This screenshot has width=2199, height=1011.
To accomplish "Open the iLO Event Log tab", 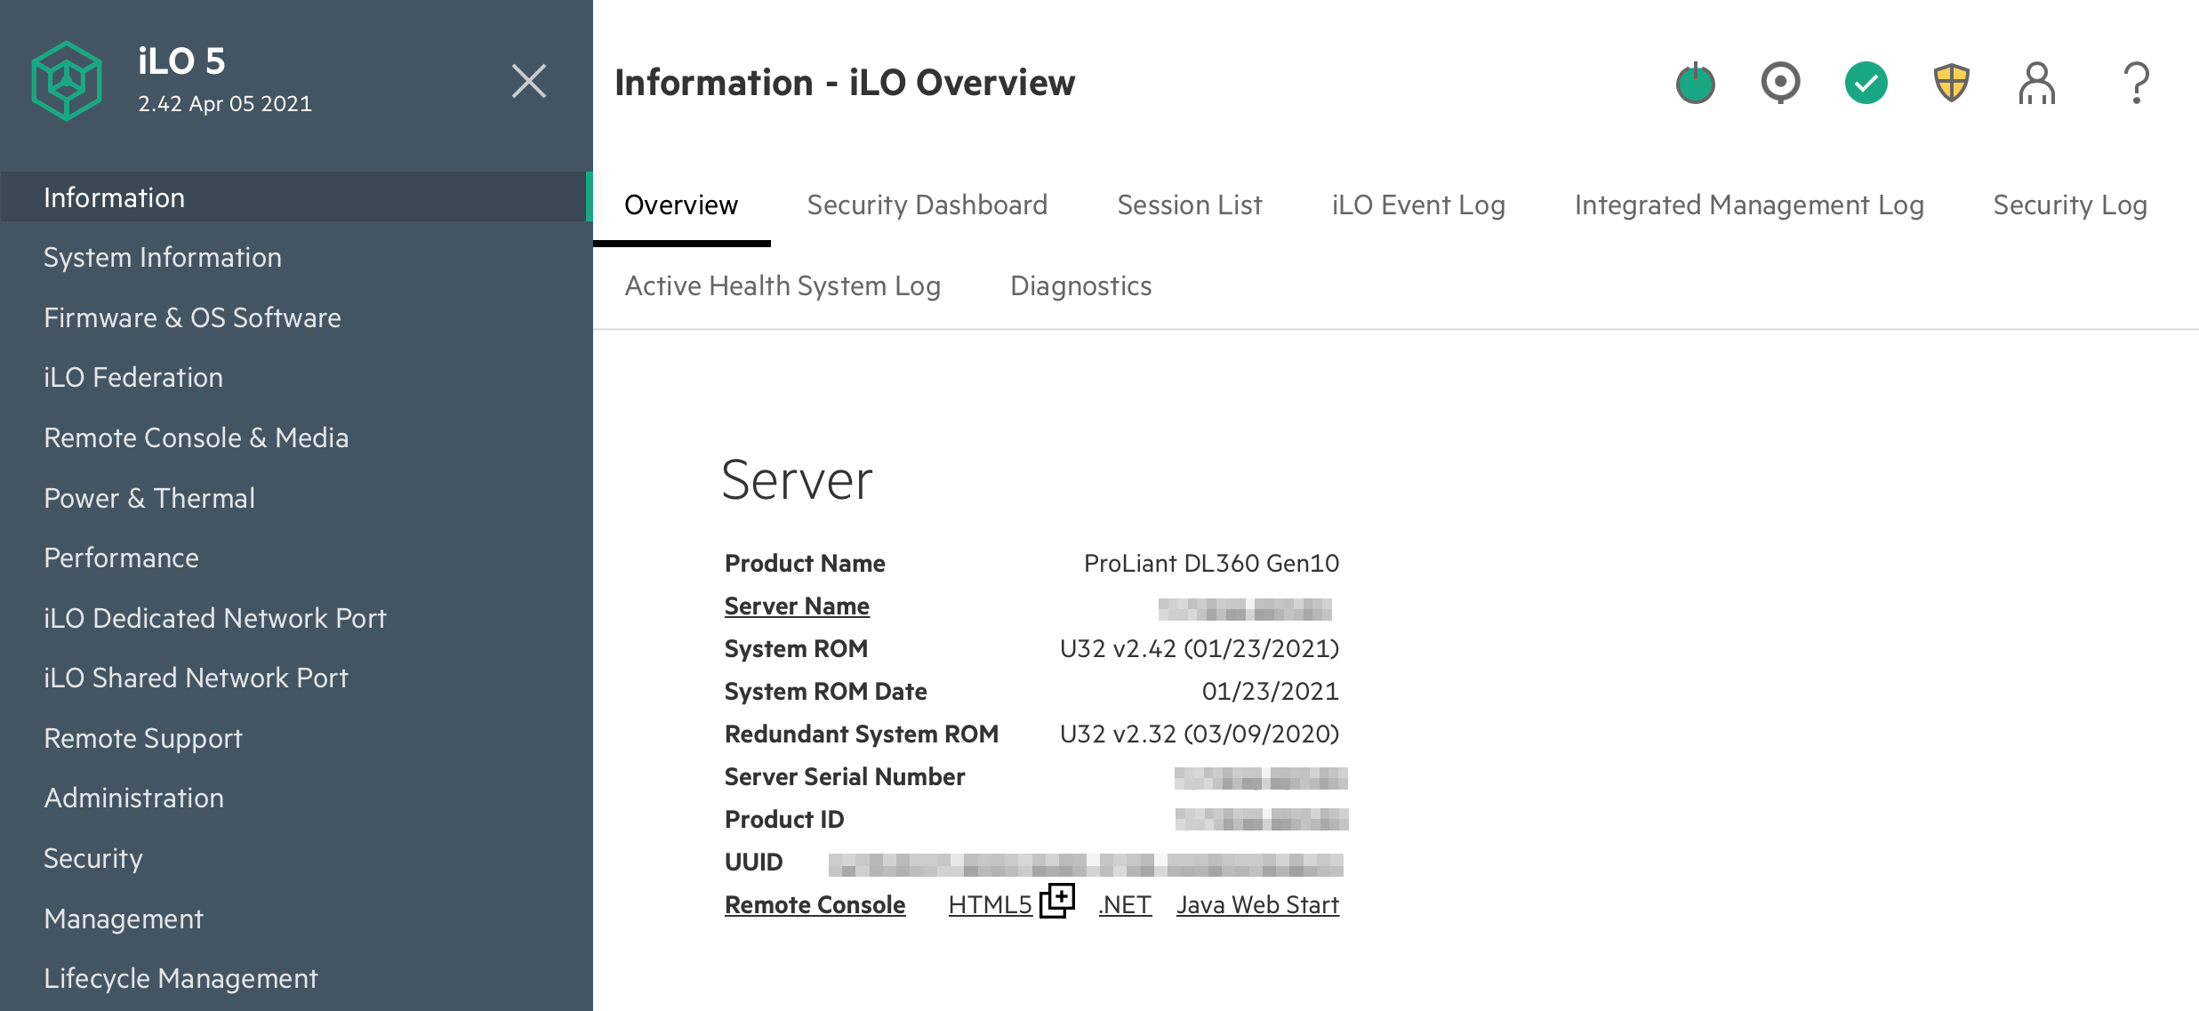I will coord(1417,205).
